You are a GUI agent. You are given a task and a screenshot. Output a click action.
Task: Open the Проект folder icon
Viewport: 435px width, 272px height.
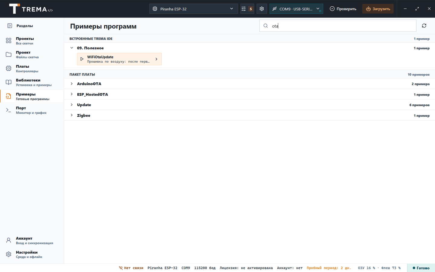(8, 54)
